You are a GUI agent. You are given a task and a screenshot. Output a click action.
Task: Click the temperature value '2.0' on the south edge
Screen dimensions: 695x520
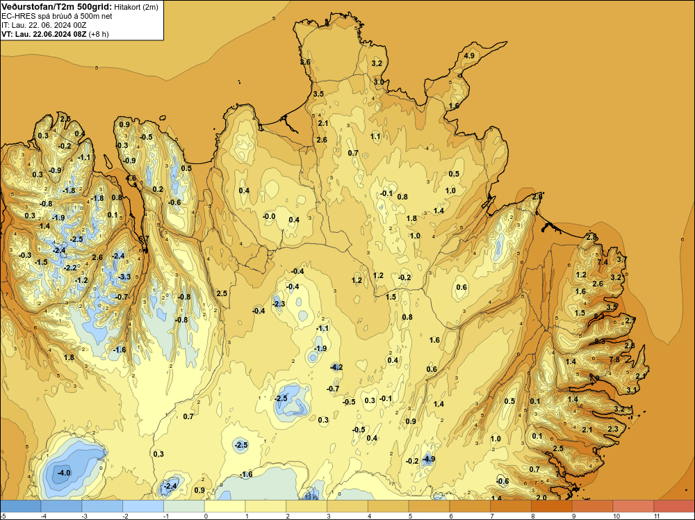(541, 497)
